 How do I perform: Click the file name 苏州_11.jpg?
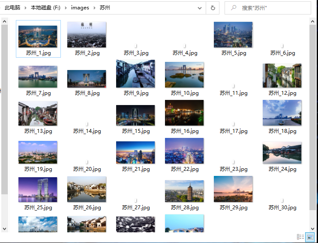tap(234, 93)
